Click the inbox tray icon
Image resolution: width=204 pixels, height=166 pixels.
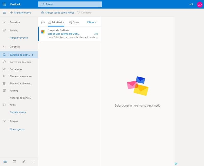(4, 55)
